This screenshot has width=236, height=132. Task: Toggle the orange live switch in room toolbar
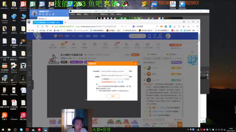pos(63,44)
